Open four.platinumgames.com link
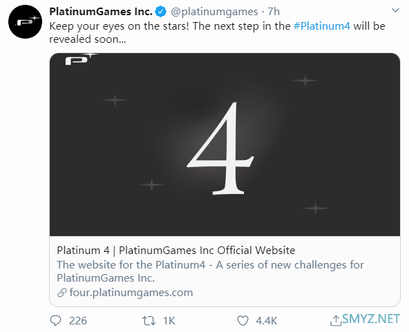The image size is (409, 332). [131, 293]
